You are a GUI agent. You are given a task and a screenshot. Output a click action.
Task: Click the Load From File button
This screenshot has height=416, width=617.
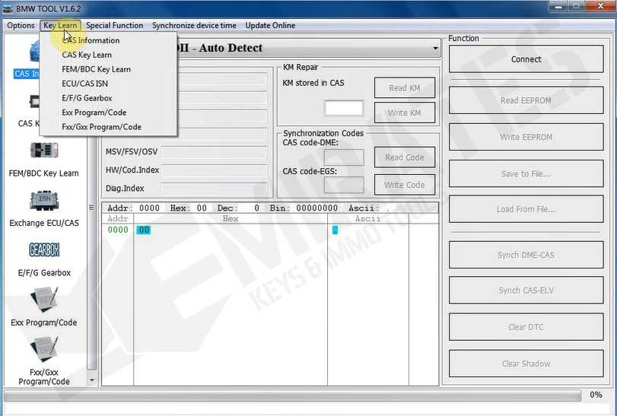point(526,209)
